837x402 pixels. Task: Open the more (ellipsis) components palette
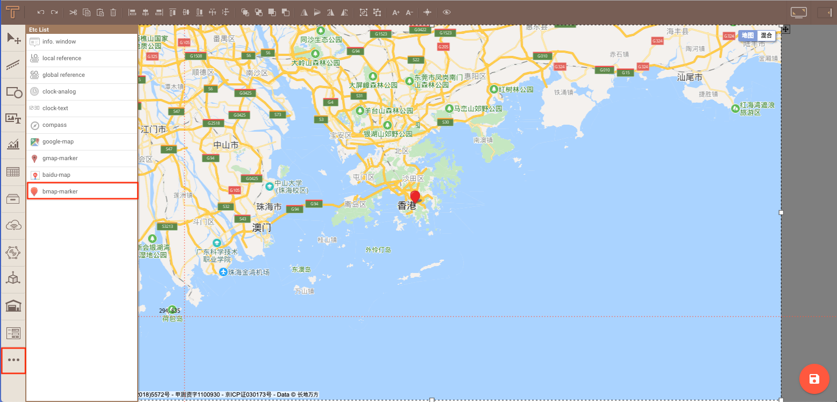[x=13, y=360]
